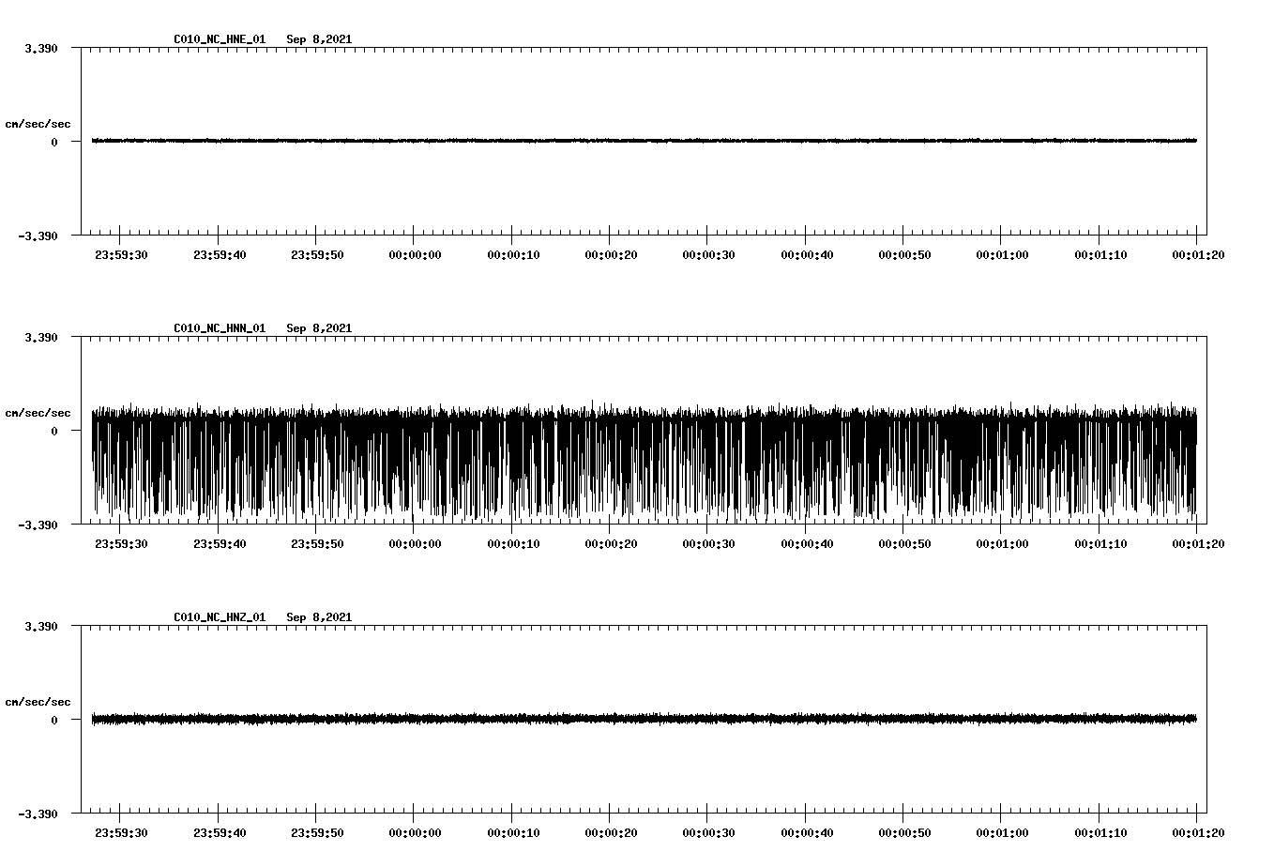The height and width of the screenshot is (867, 1274).
Task: Click the C010_NC_HNN_01 plot title
Action: tap(220, 328)
